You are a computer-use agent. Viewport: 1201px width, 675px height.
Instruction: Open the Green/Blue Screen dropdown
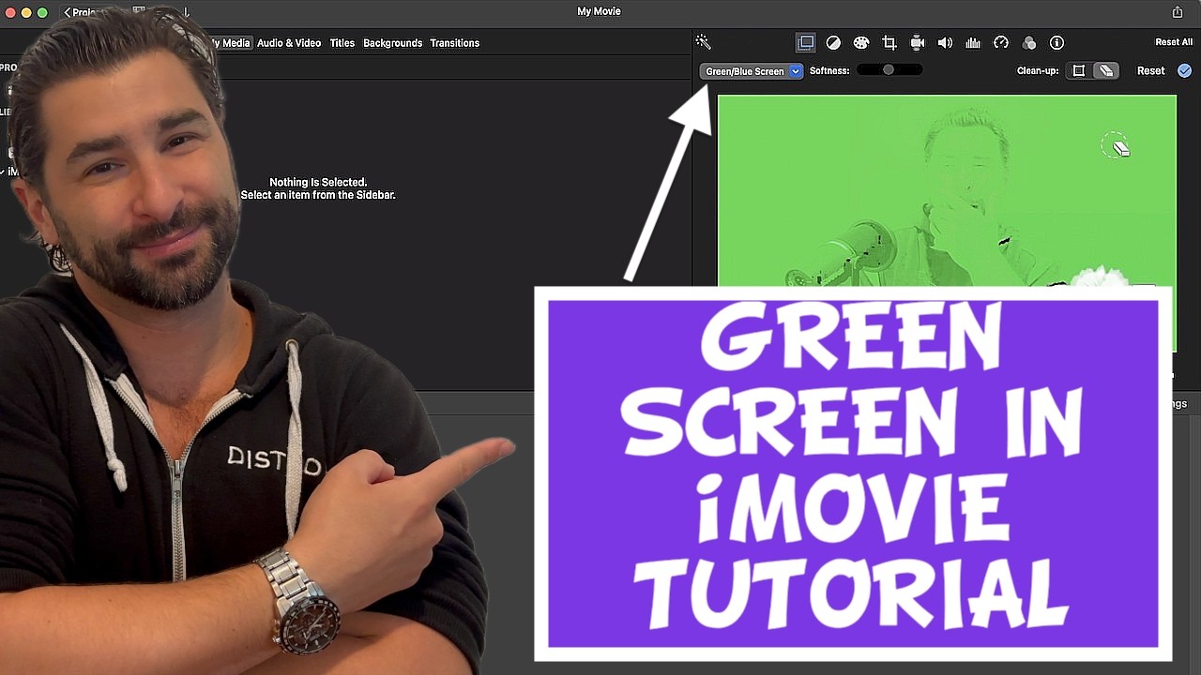[x=752, y=71]
